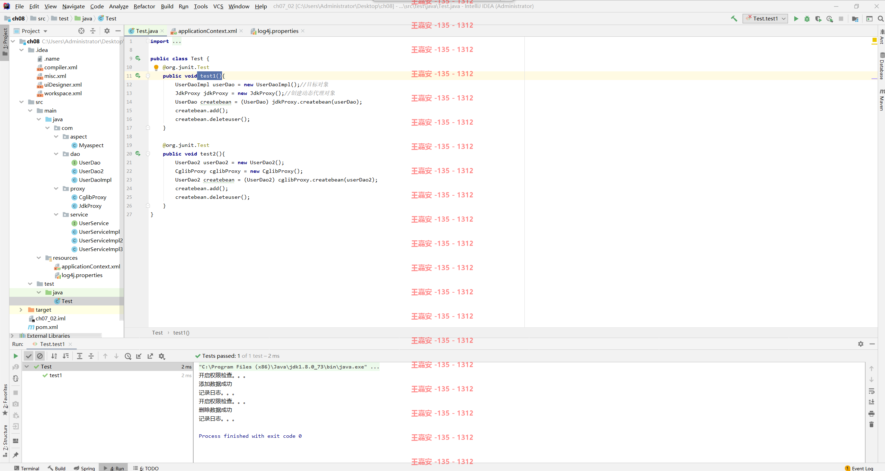Sort test results alphabetically icon
Viewport: 885px width, 471px height.
pos(54,356)
